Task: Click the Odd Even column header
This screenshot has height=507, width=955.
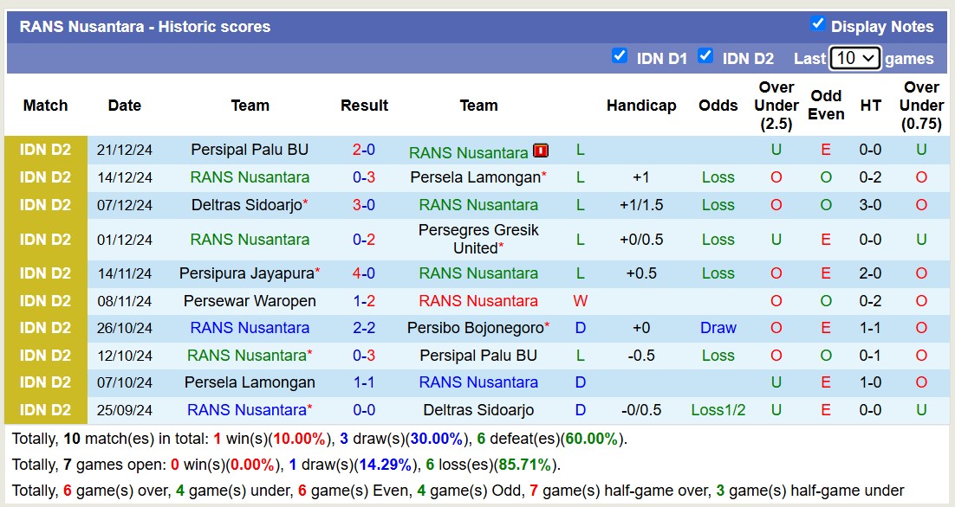Action: (826, 106)
